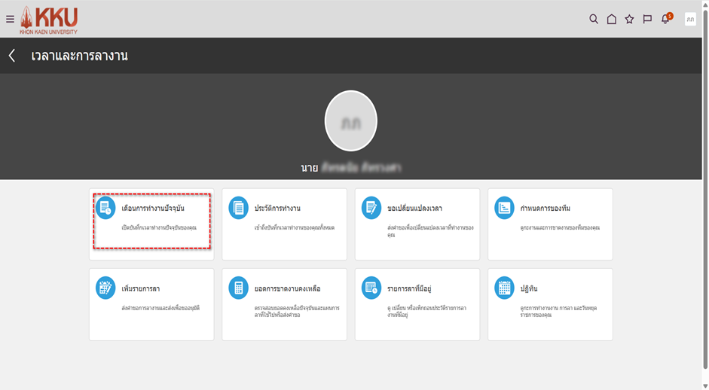Go back using the left chevron arrow
The height and width of the screenshot is (390, 709).
pyautogui.click(x=12, y=56)
